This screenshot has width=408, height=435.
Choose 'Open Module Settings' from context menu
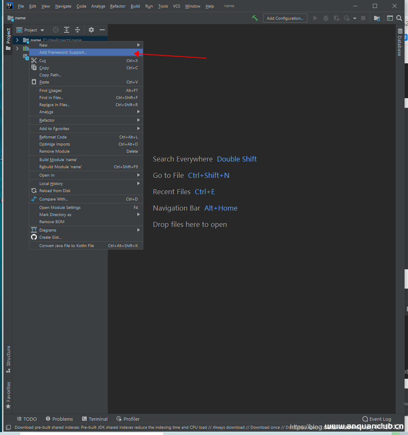tap(60, 208)
